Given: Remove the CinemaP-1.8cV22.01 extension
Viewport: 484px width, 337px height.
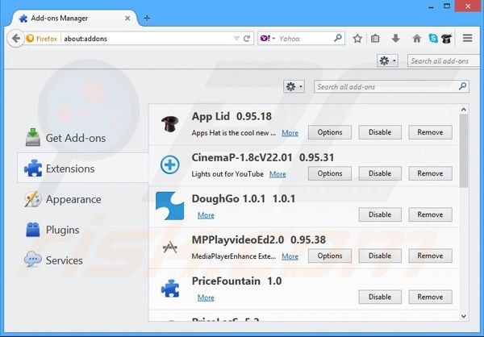Looking at the screenshot, I should pyautogui.click(x=430, y=173).
